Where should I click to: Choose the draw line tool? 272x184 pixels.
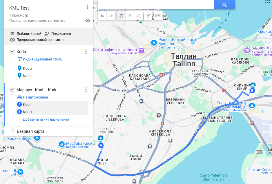click(x=138, y=16)
